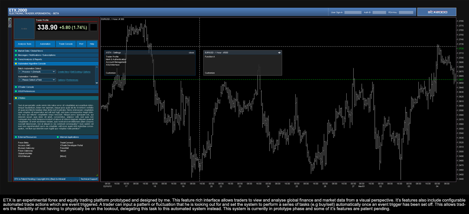
Task: Click the User Sign-In input field
Action: [353, 12]
